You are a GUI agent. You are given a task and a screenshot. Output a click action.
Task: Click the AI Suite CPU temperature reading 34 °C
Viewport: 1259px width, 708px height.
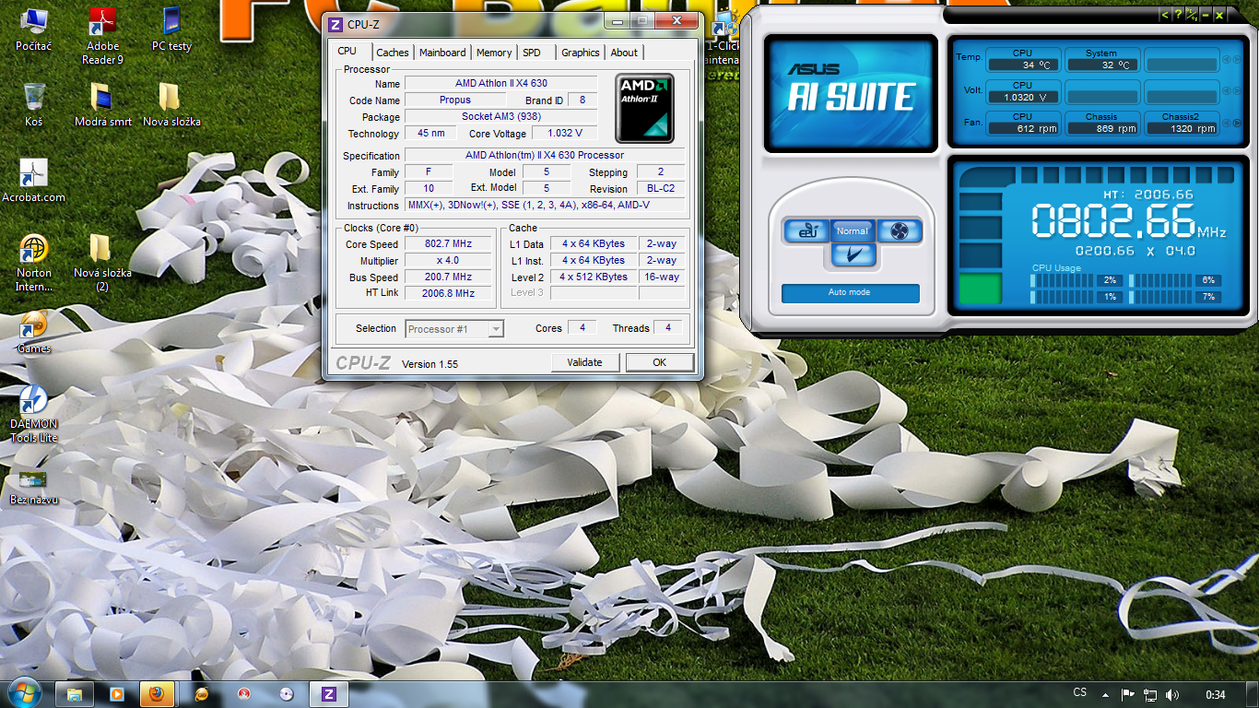(1022, 65)
